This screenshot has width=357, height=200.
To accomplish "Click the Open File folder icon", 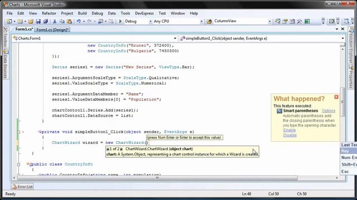I will [x=31, y=21].
